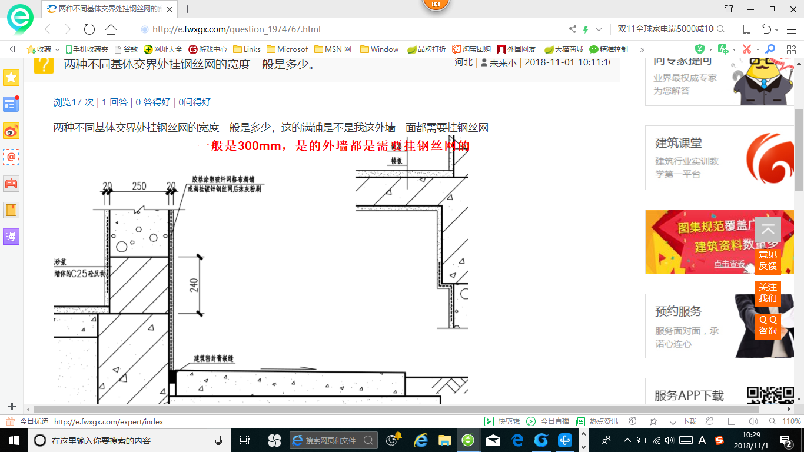Open the skin changer shirt icon
The width and height of the screenshot is (804, 452).
729,9
